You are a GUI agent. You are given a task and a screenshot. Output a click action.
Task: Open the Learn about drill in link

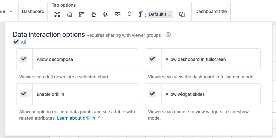(x=76, y=118)
